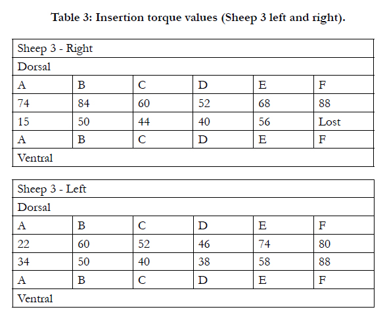Select the cell with value 80
The image size is (387, 322).
click(x=344, y=244)
